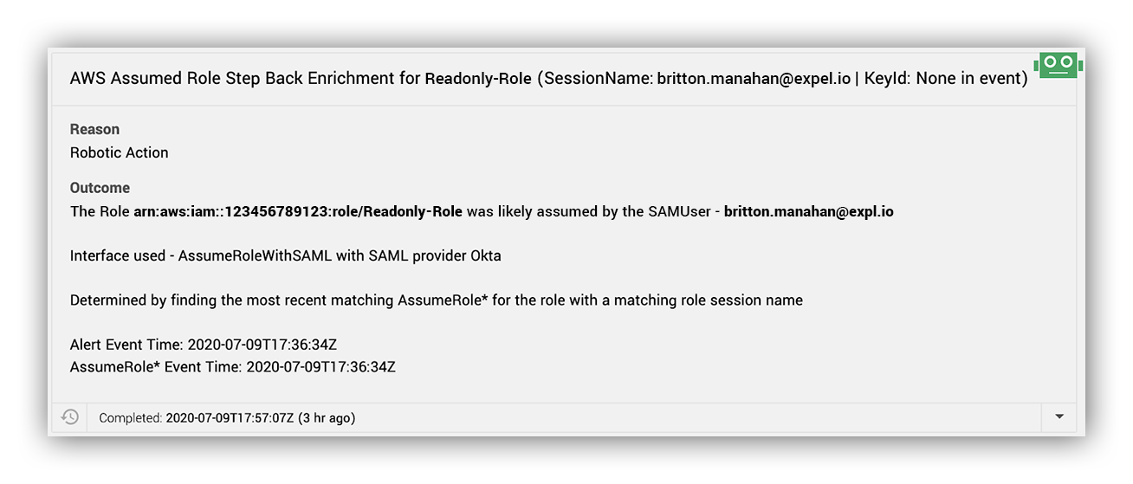
Task: Select the Reason heading
Action: [94, 129]
